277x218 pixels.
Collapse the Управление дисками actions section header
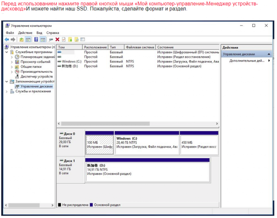point(269,54)
